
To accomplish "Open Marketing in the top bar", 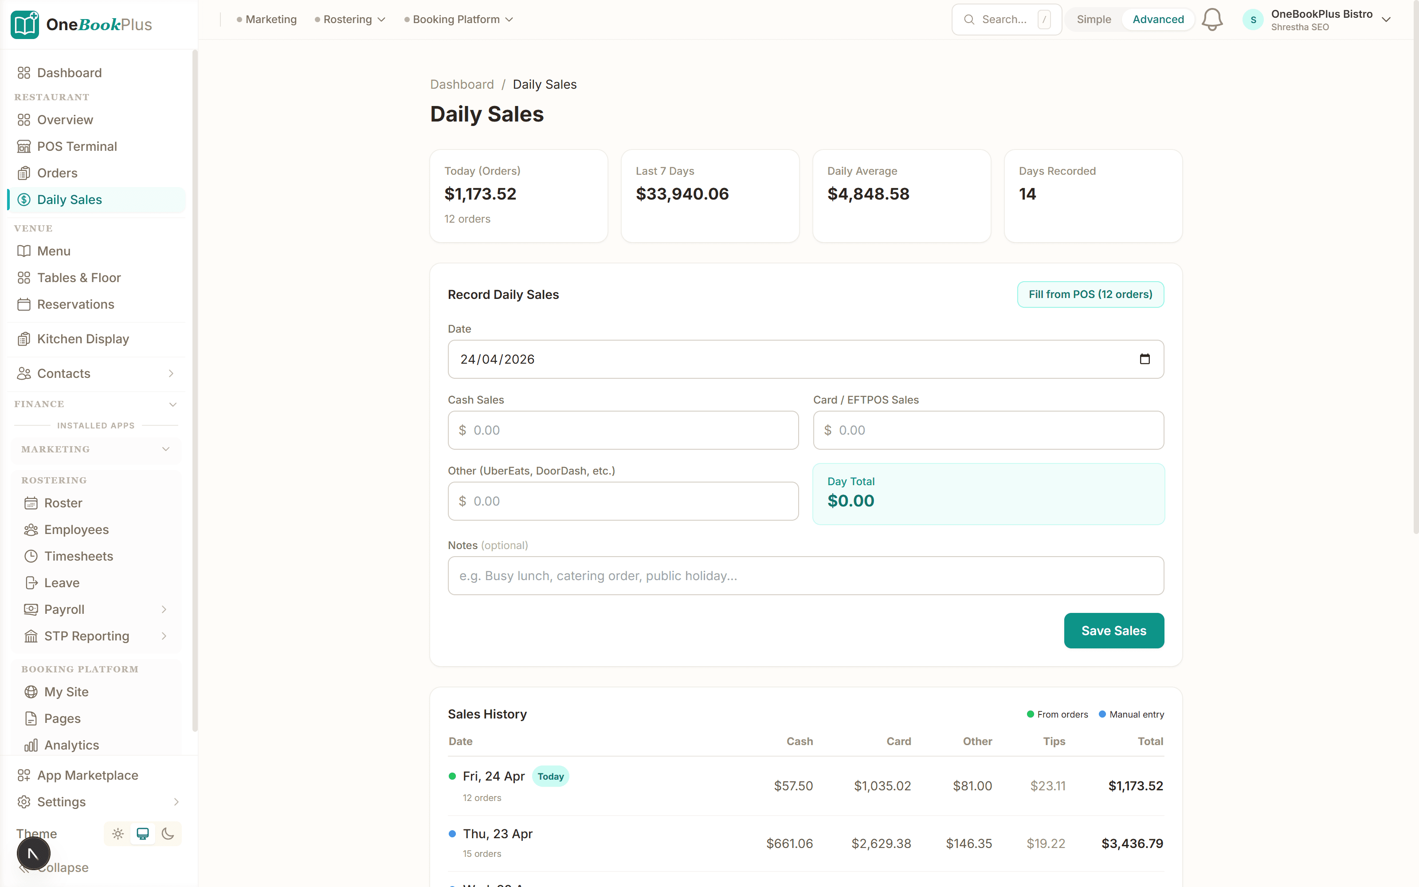I will (267, 20).
